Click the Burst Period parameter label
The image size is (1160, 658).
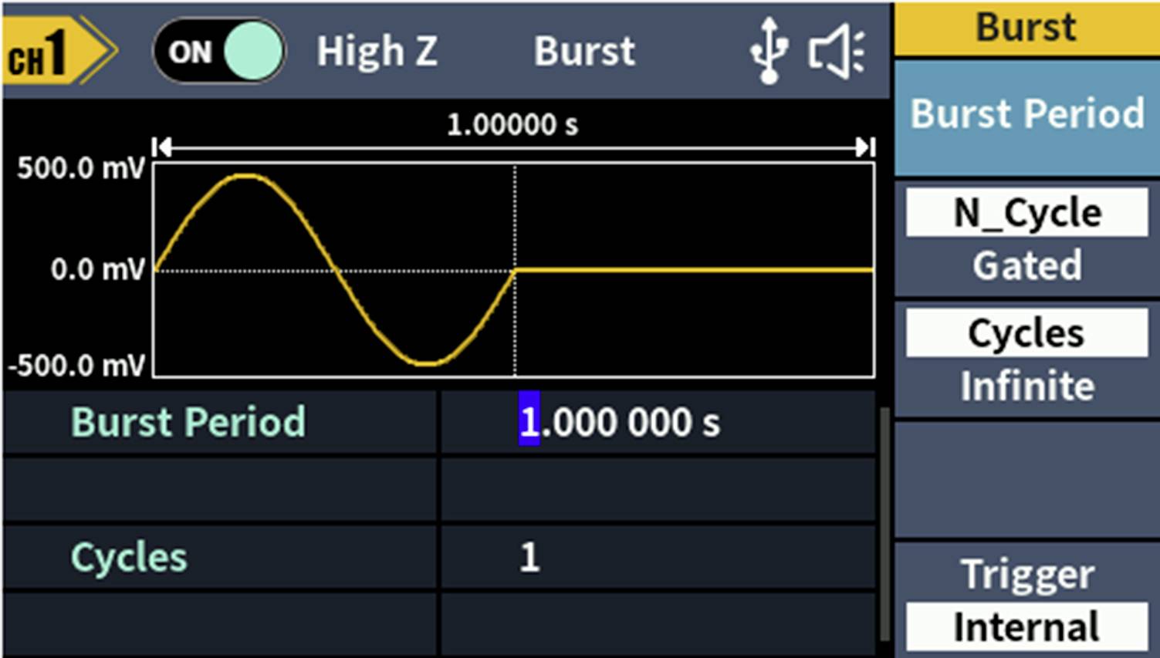188,422
